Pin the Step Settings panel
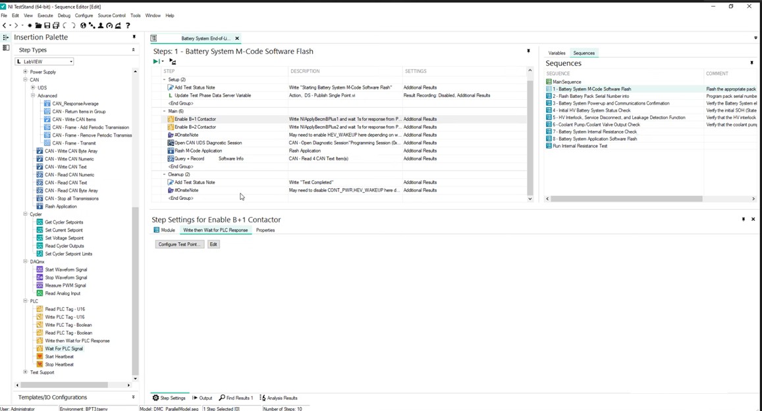The width and height of the screenshot is (762, 411). pyautogui.click(x=744, y=220)
